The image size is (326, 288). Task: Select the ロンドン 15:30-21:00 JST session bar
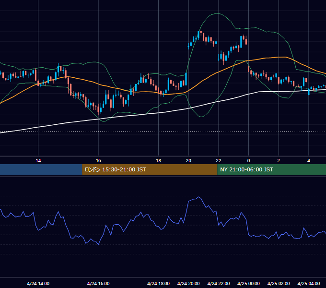(150, 169)
